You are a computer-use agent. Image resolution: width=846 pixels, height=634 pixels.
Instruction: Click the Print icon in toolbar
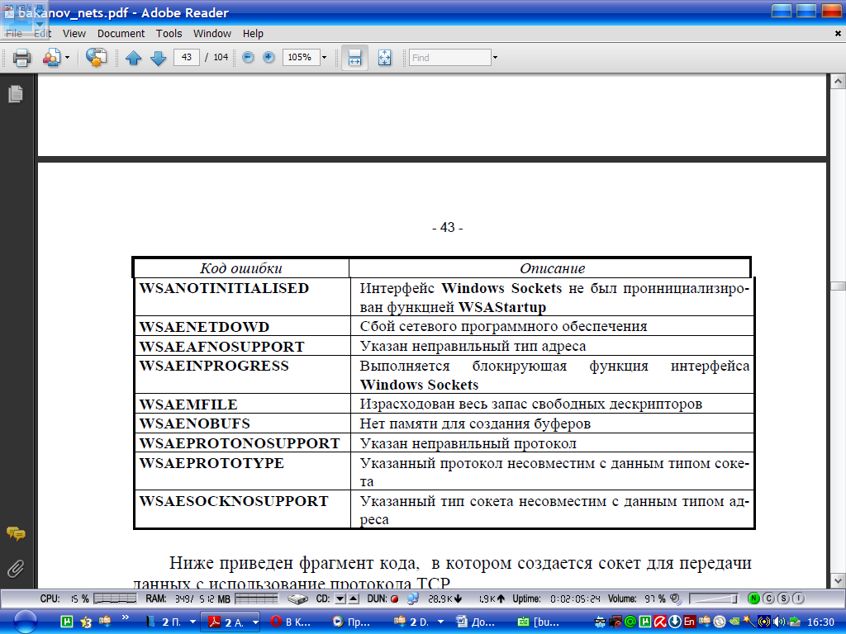(x=21, y=57)
